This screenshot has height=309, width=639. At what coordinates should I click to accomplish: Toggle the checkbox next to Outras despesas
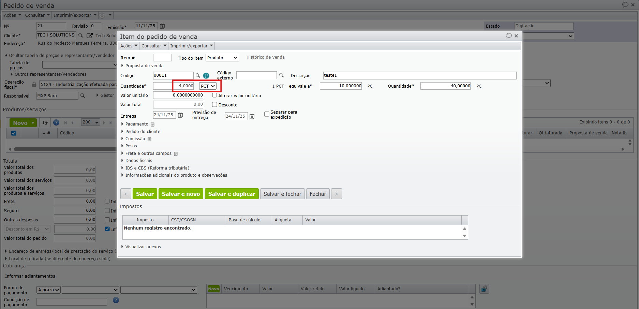(x=107, y=220)
